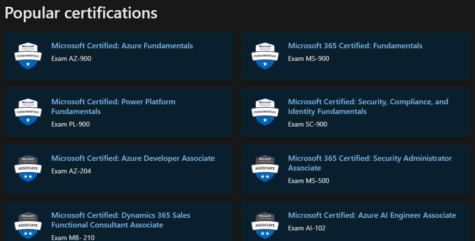
Task: Click the Exam AZ-204 label
Action: [x=71, y=171]
